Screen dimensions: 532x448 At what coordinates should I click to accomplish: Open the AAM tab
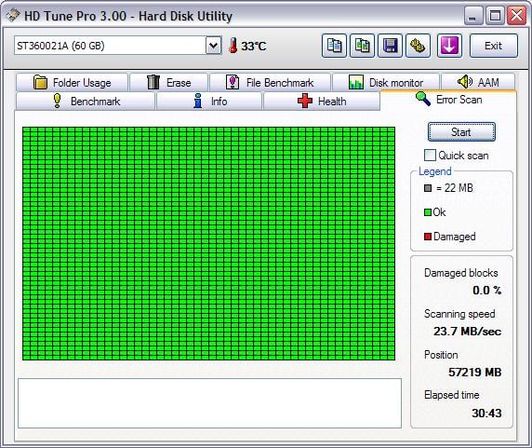(478, 82)
